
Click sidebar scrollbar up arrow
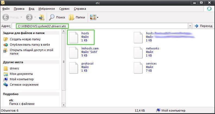point(64,31)
